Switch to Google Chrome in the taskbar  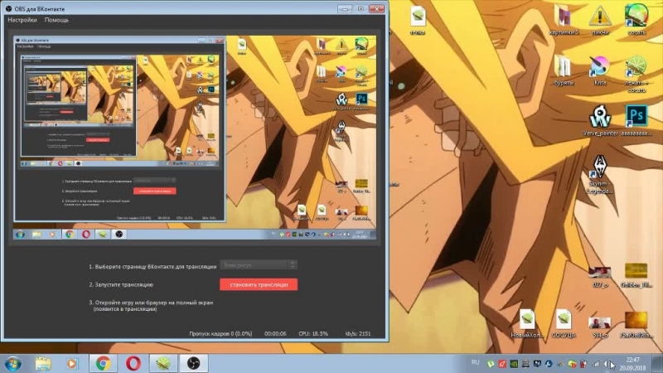(x=103, y=363)
